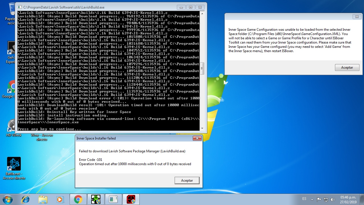Click the console scrollbar up arrow
Image resolution: width=364 pixels, height=205 pixels.
pos(202,13)
